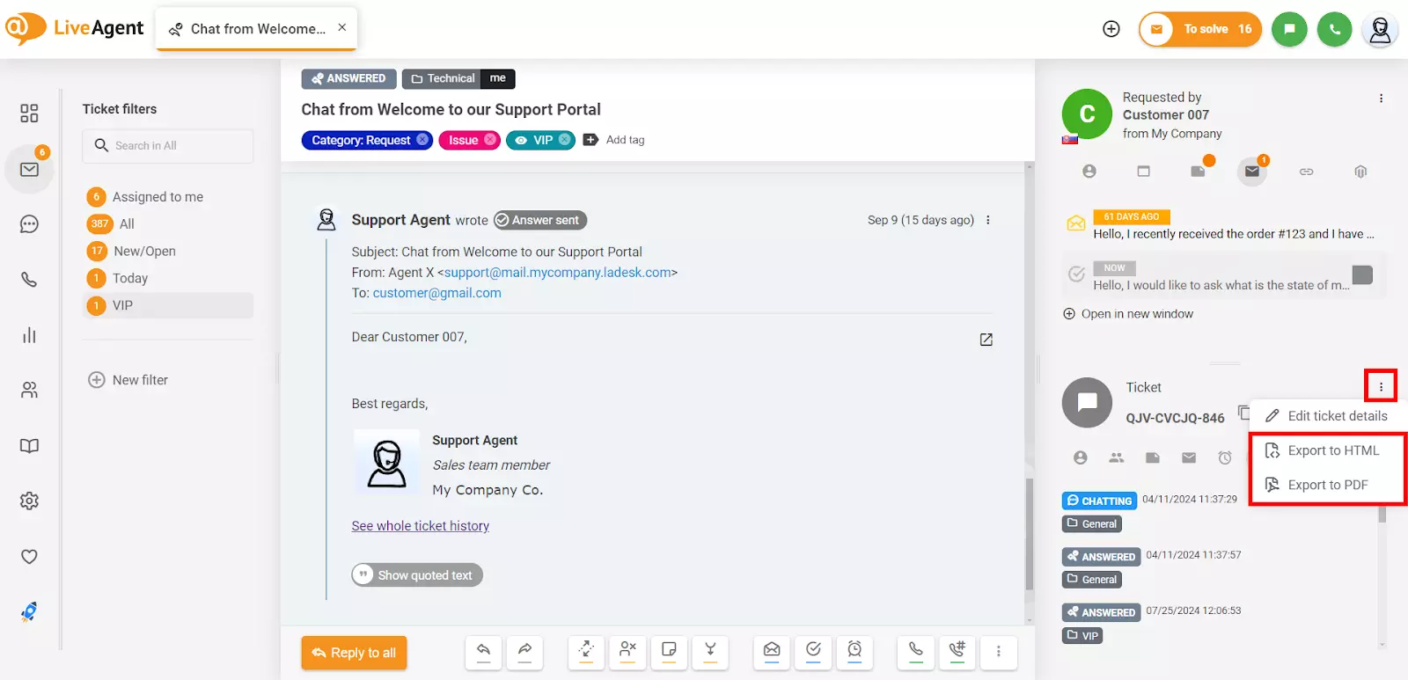Click the resolve checkmark toolbar icon
Screen dimensions: 1408x680
click(813, 652)
